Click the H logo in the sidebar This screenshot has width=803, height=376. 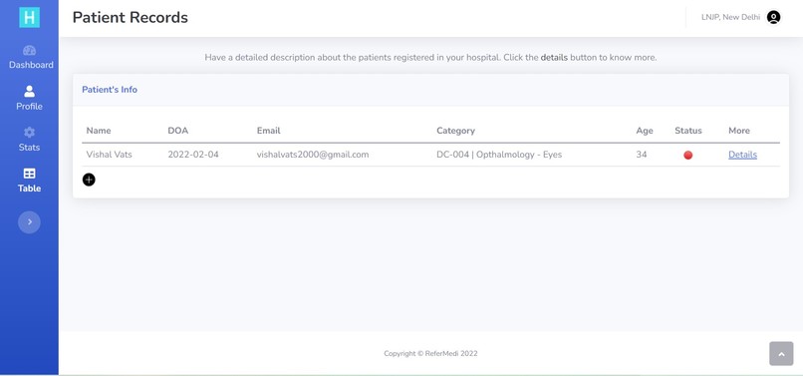(29, 17)
